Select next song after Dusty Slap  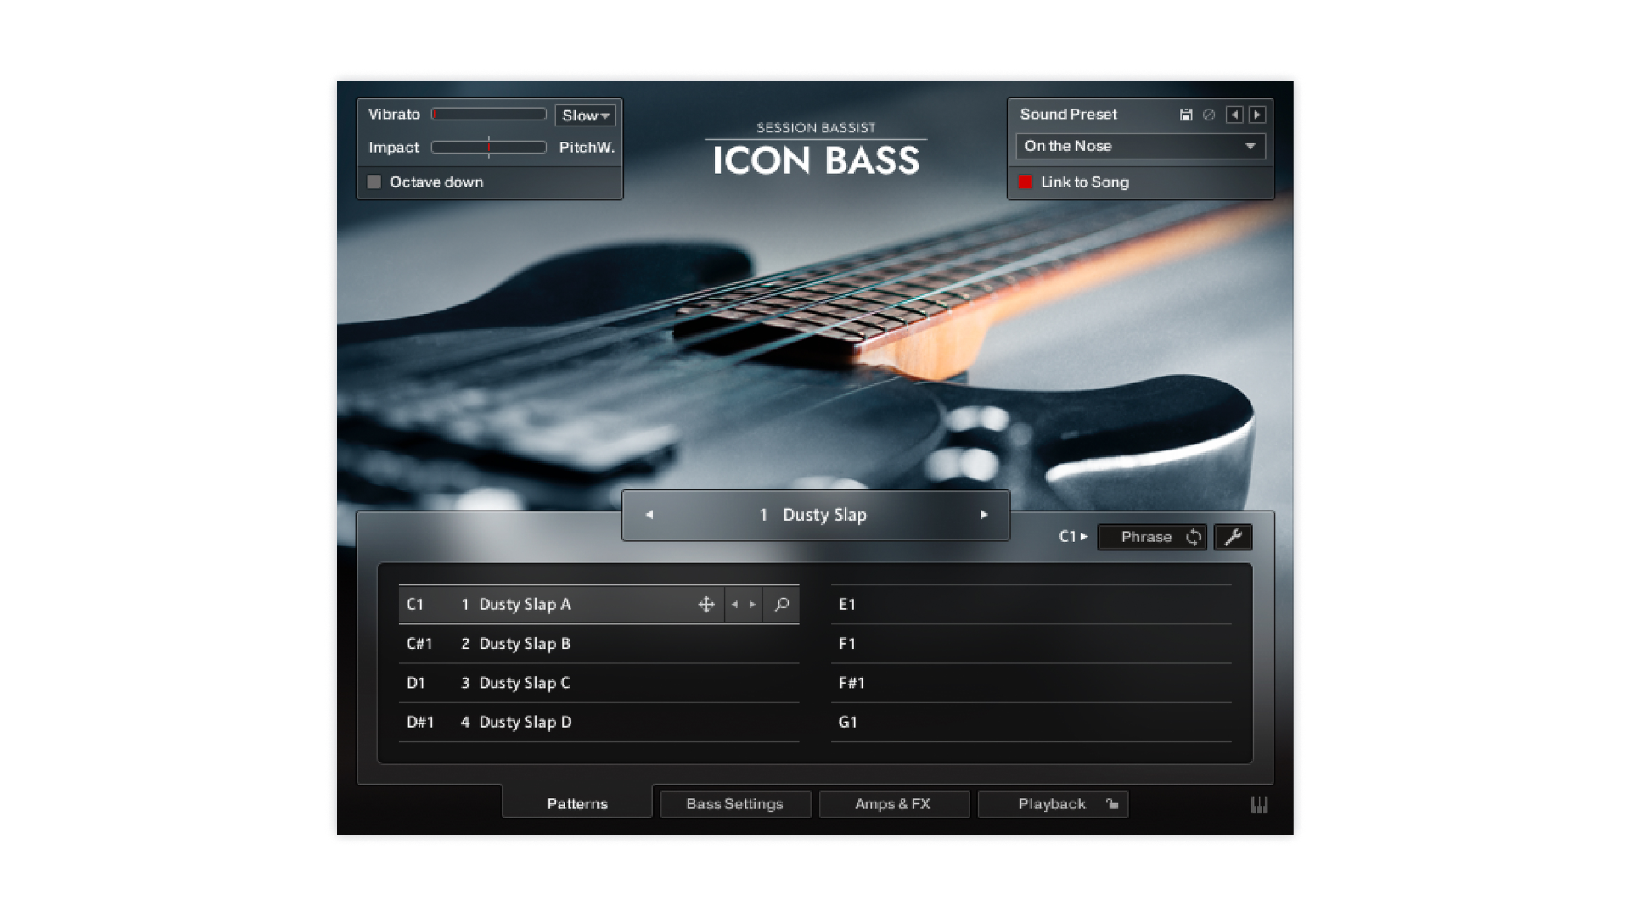pyautogui.click(x=984, y=515)
